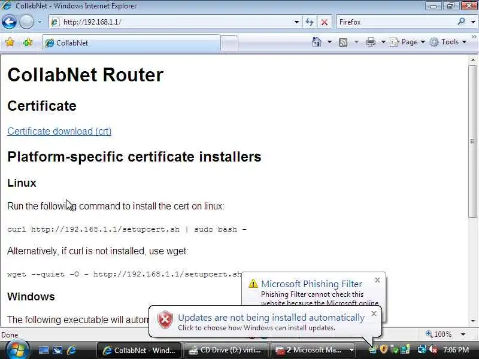The height and width of the screenshot is (359, 479).
Task: Open the search provider options dropdown
Action: pyautogui.click(x=473, y=22)
